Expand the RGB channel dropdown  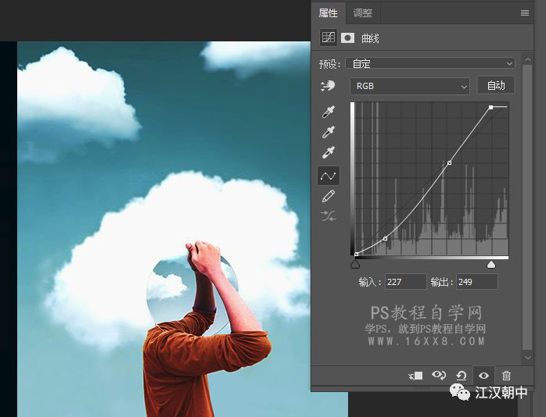click(409, 86)
